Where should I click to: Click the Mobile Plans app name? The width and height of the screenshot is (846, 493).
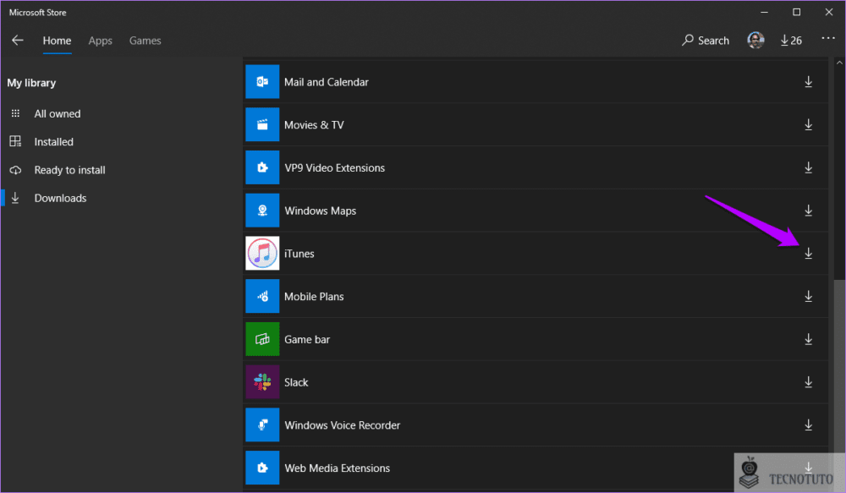(x=314, y=297)
